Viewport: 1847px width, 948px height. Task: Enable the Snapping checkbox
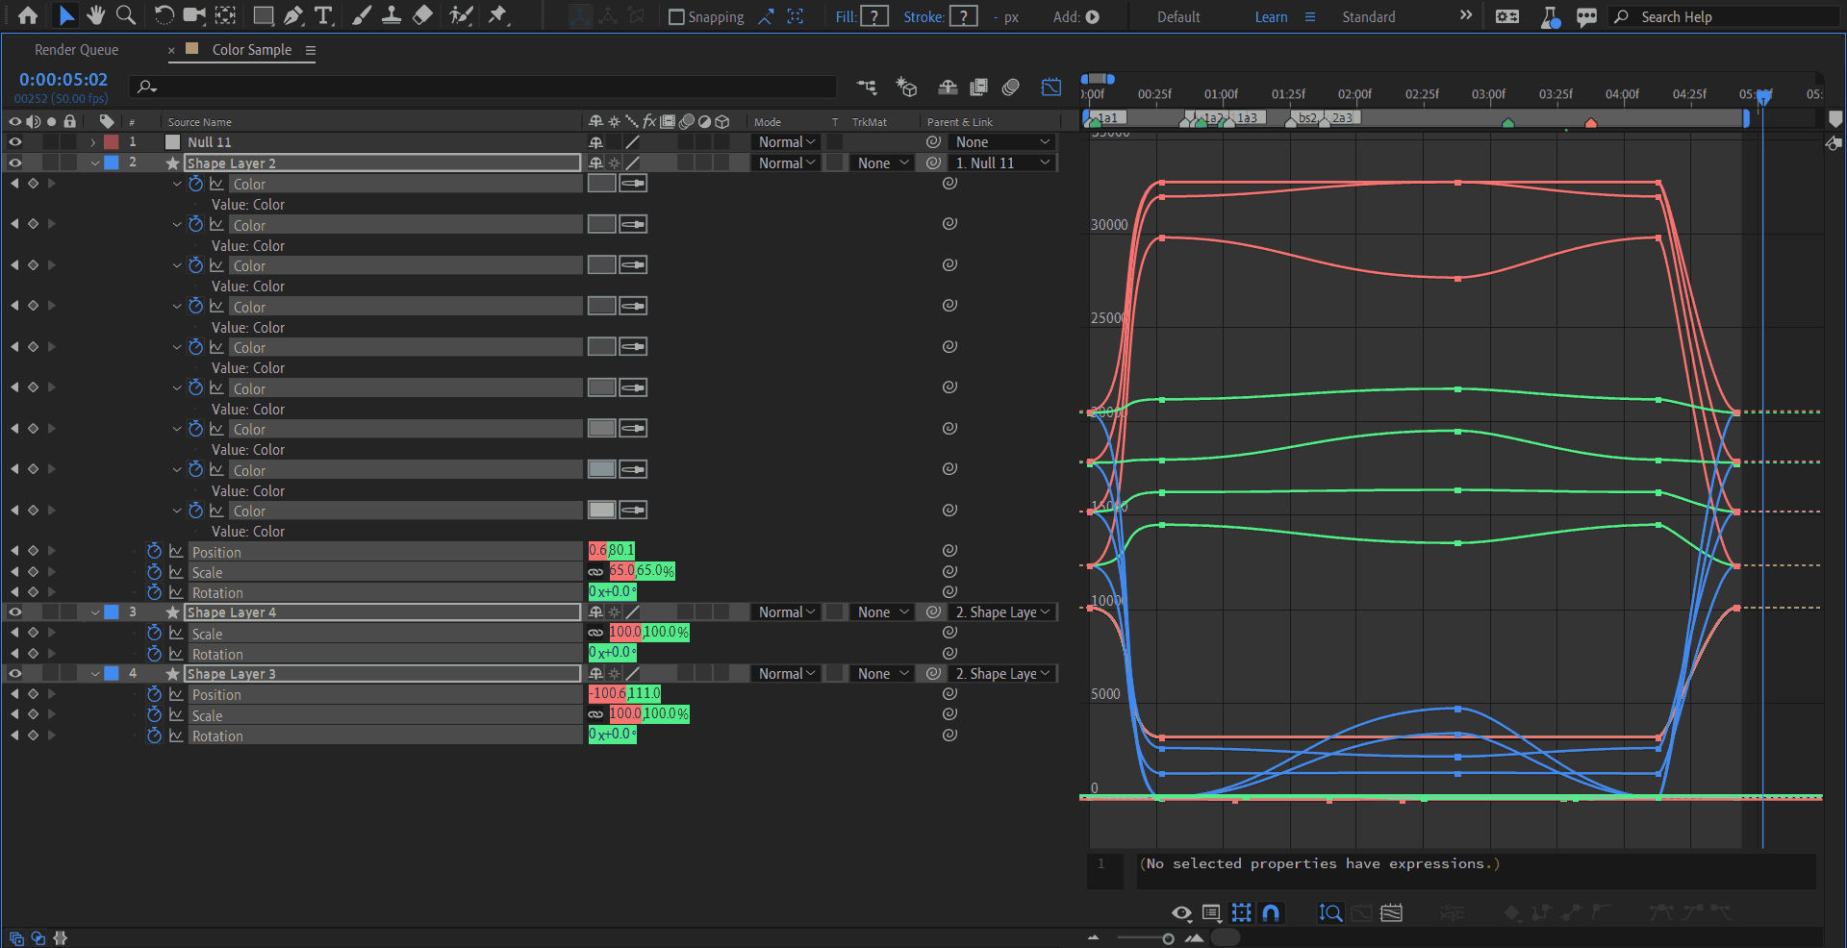(x=676, y=17)
